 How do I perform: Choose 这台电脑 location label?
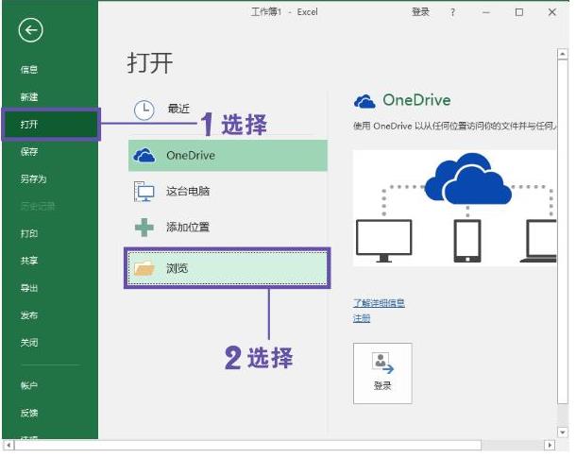(188, 191)
